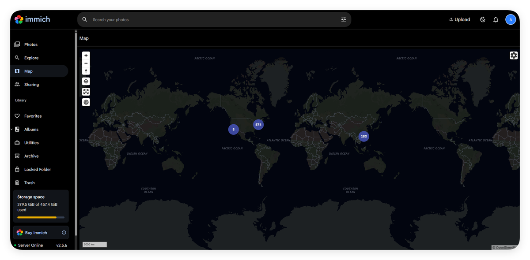Click the Storage space heading
The height and width of the screenshot is (260, 530).
(31, 197)
